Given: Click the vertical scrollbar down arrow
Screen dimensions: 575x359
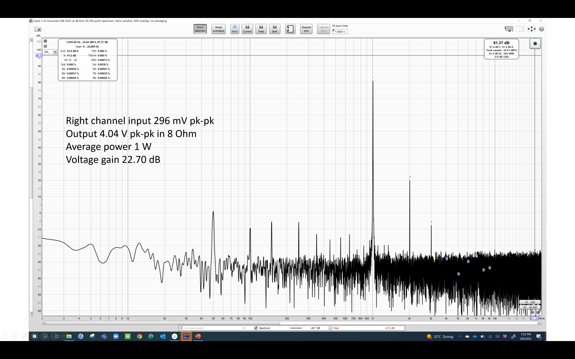Looking at the screenshot, I should click(x=31, y=314).
